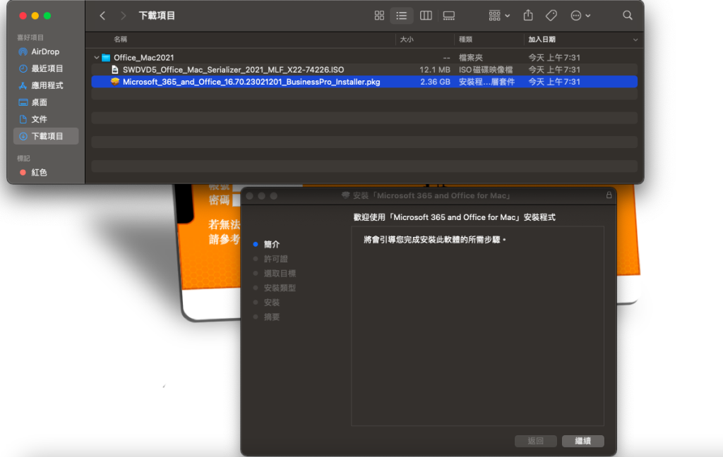Open 桌面 in sidebar
The height and width of the screenshot is (457, 723).
pos(46,102)
